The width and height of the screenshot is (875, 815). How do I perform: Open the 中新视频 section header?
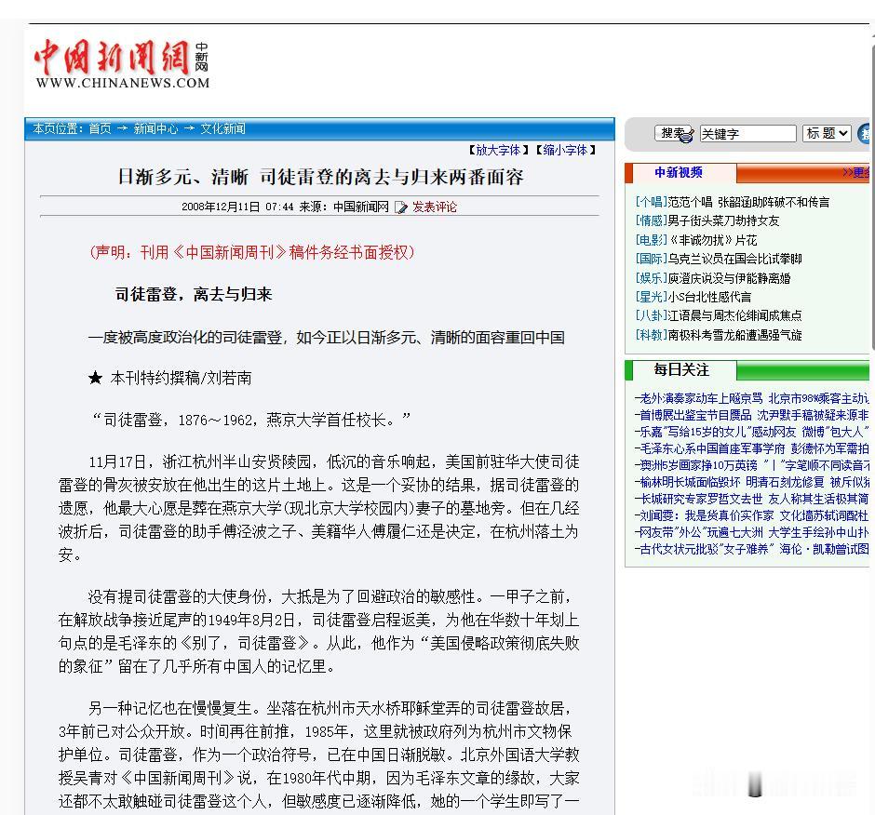[x=678, y=172]
